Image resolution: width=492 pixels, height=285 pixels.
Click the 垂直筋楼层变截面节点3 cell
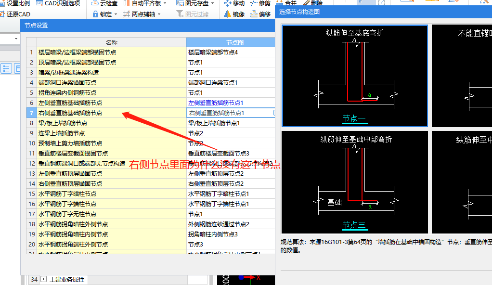[231, 154]
